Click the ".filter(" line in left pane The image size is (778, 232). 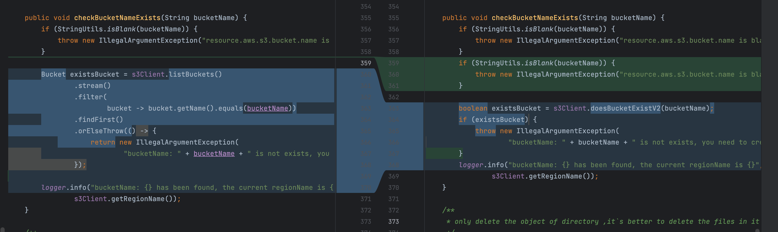pos(90,97)
